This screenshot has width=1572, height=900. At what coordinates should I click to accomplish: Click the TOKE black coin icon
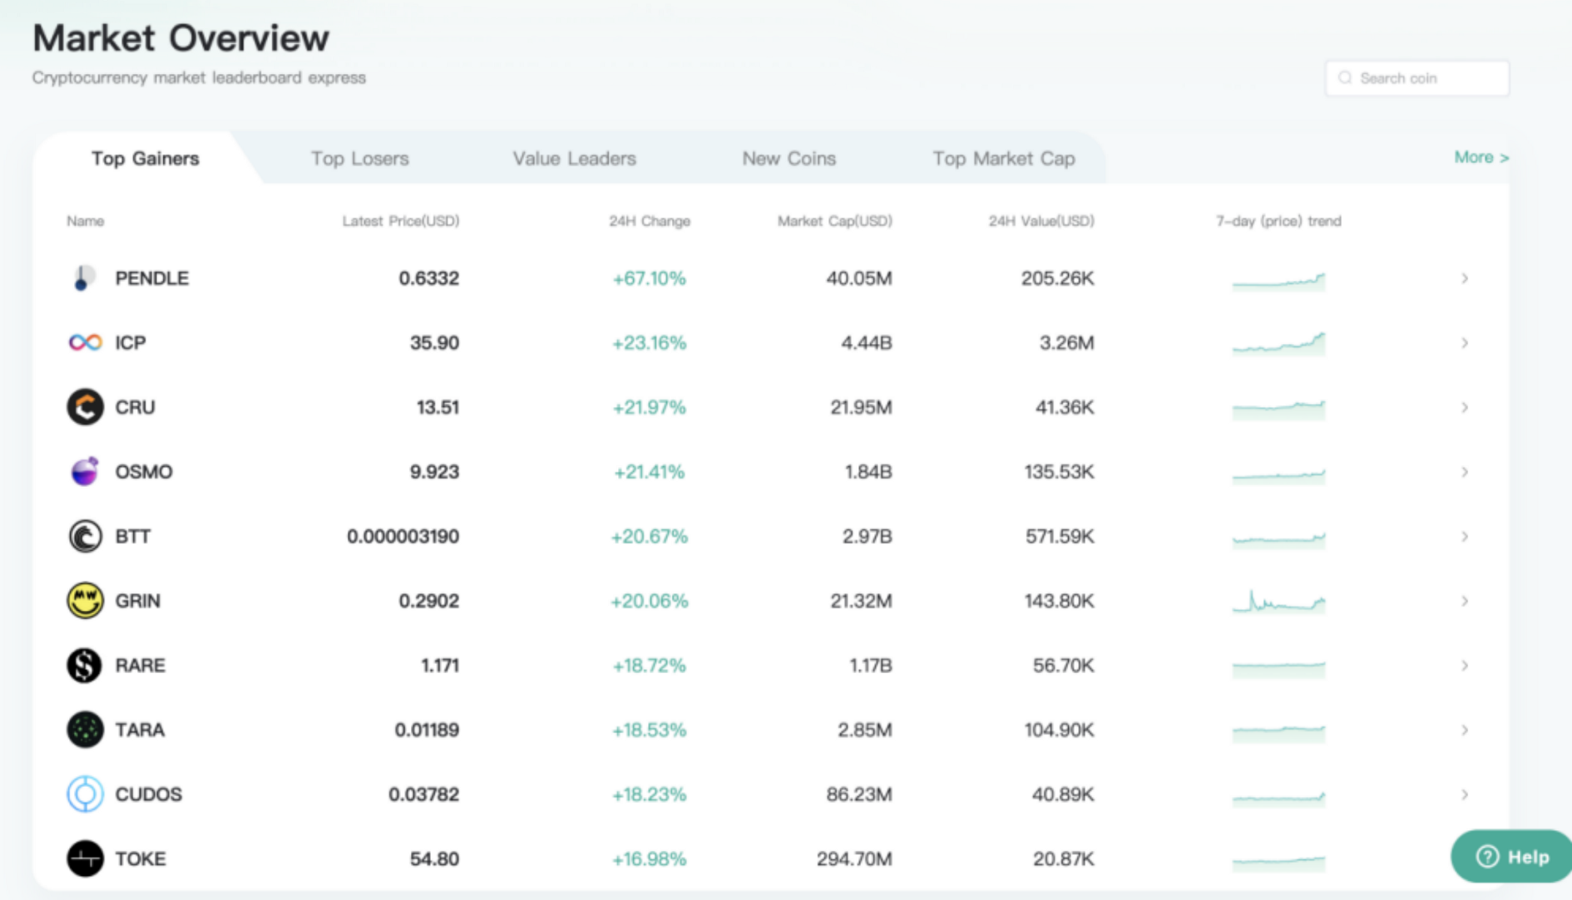click(x=85, y=858)
